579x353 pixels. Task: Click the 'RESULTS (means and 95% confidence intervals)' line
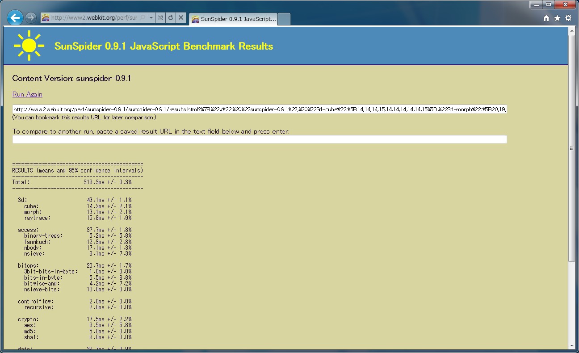(x=78, y=170)
